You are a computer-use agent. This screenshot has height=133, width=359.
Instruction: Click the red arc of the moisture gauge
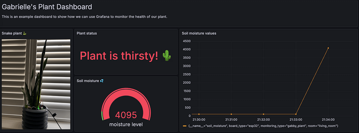click(x=126, y=95)
